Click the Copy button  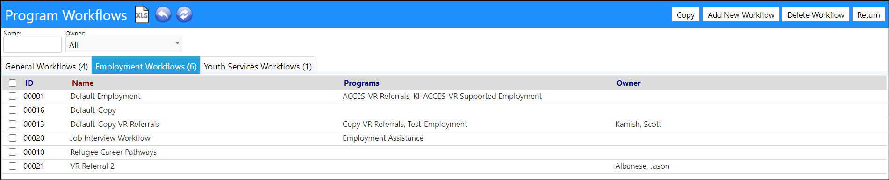pyautogui.click(x=686, y=15)
